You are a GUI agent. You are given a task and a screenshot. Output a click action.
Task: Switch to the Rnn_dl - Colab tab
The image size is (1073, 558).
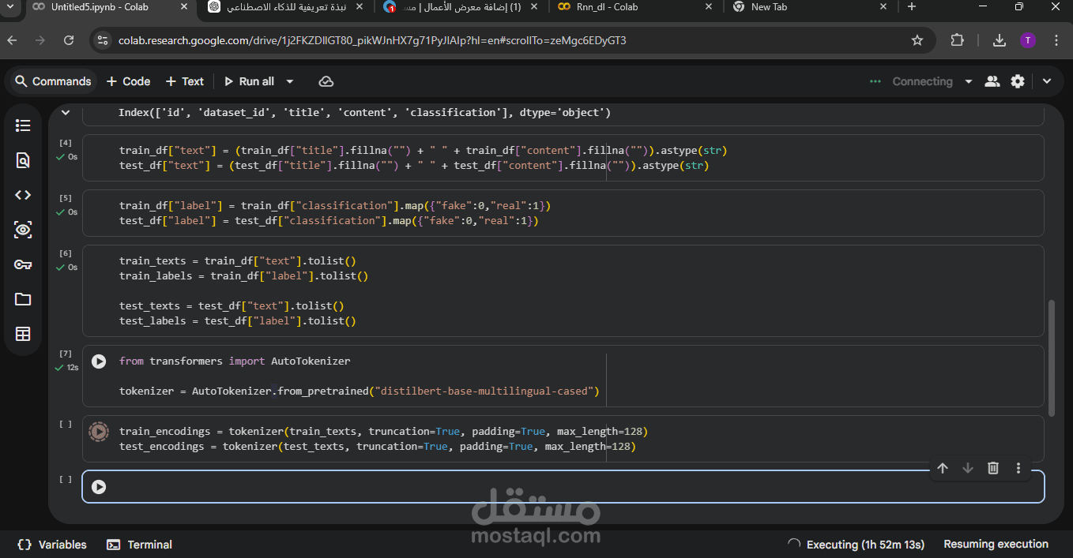(x=608, y=7)
